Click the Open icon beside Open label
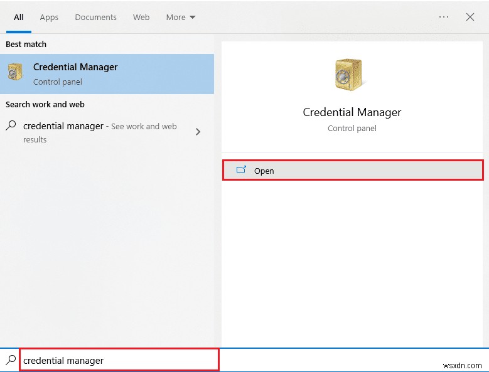The width and height of the screenshot is (489, 372). click(x=241, y=170)
